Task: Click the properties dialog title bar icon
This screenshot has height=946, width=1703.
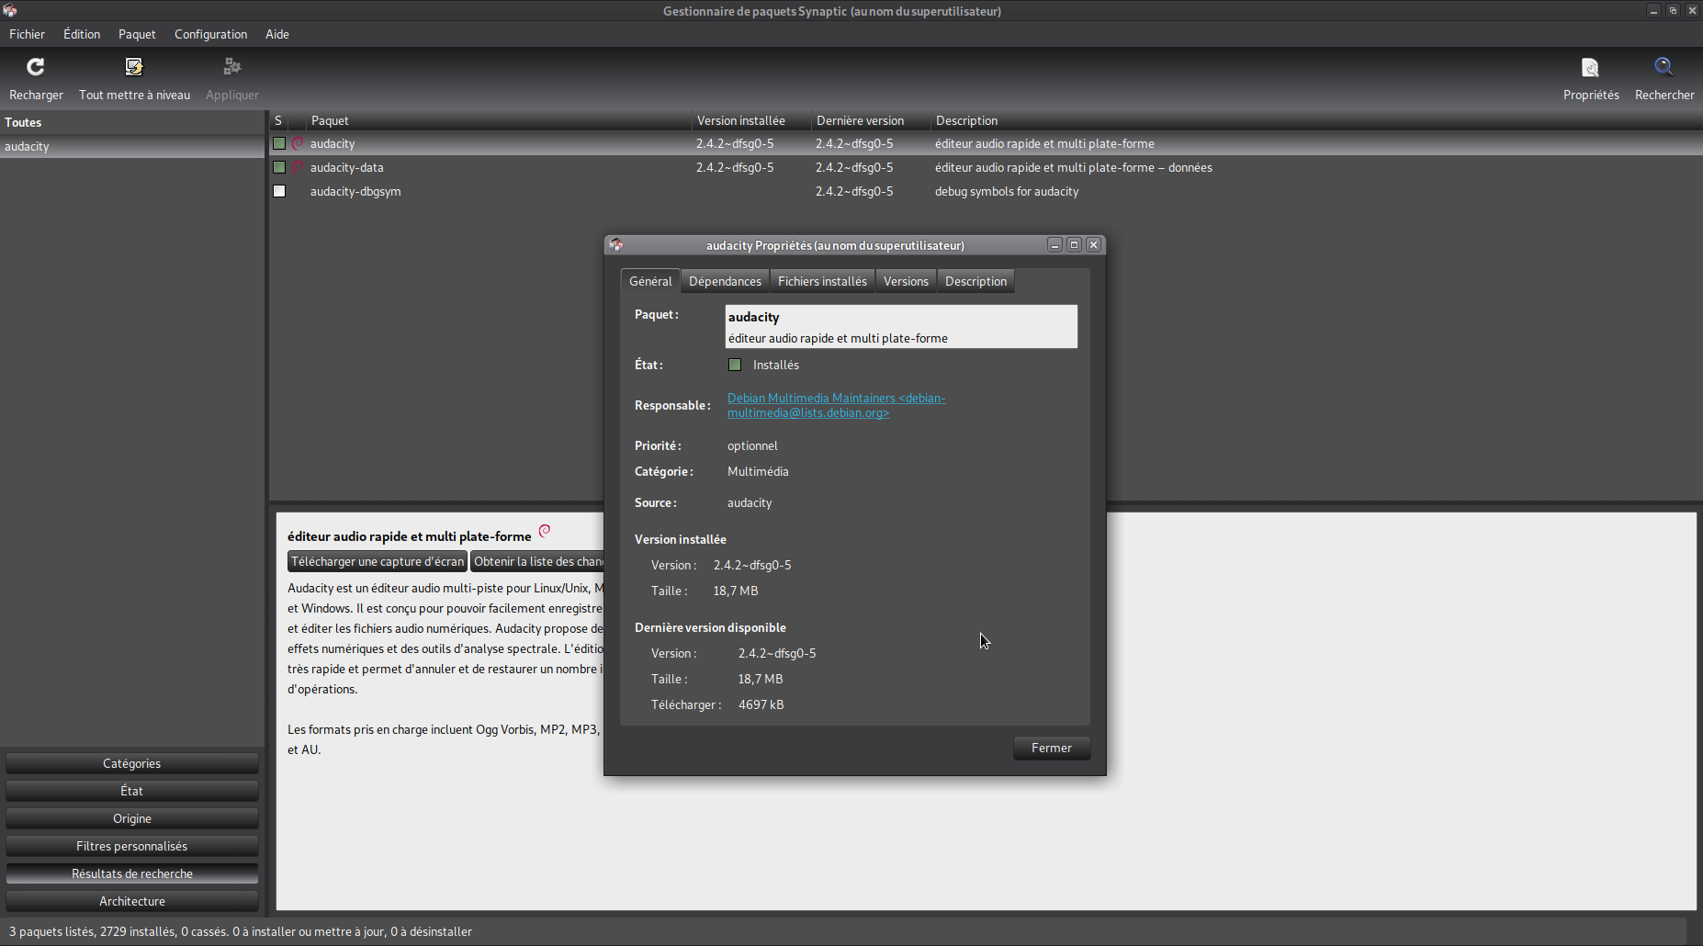Action: point(616,244)
